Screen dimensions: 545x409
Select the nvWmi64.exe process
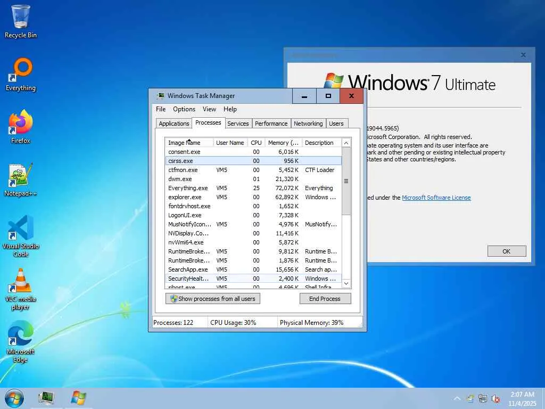coord(253,242)
